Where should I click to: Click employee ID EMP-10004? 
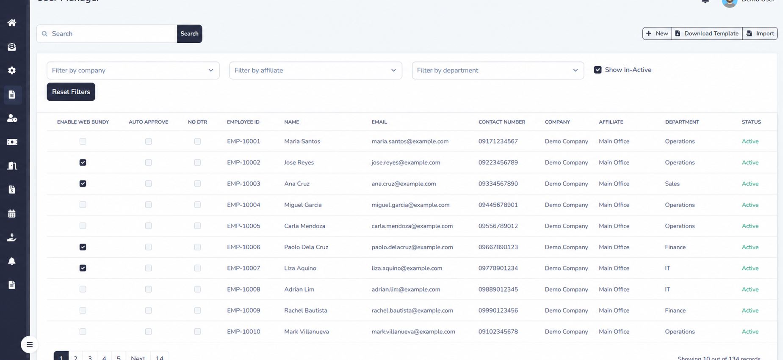click(243, 205)
